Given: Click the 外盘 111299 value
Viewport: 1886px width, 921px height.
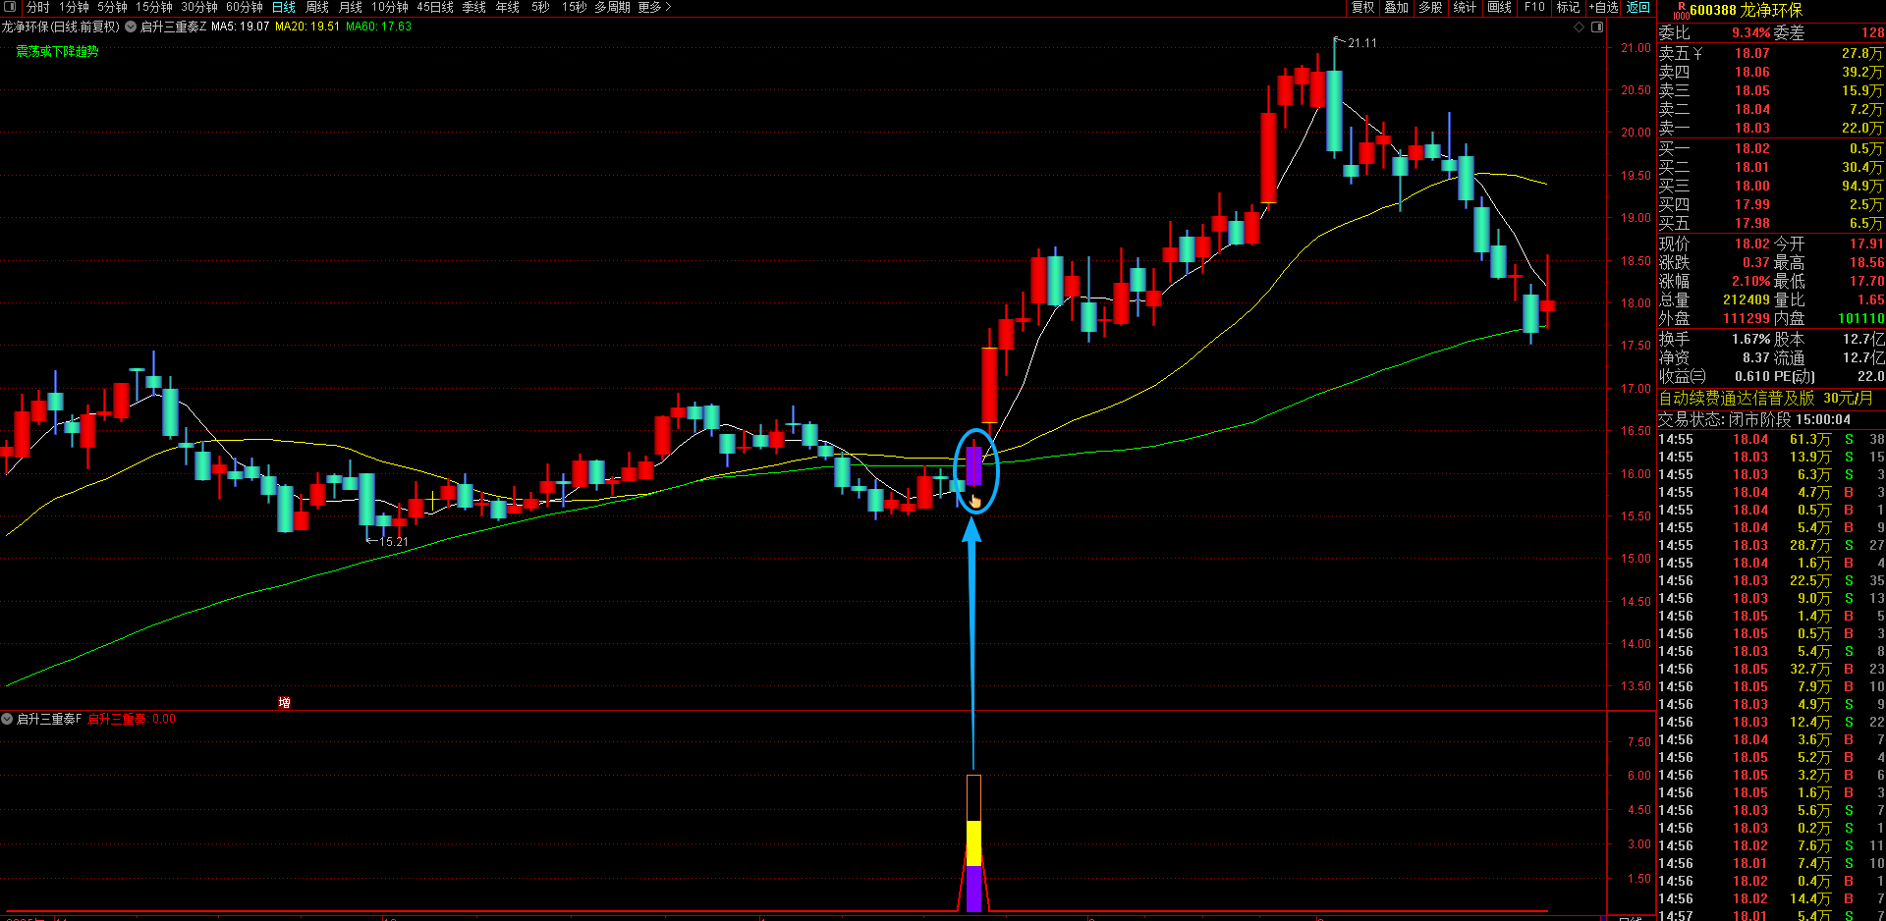Looking at the screenshot, I should pyautogui.click(x=1747, y=318).
